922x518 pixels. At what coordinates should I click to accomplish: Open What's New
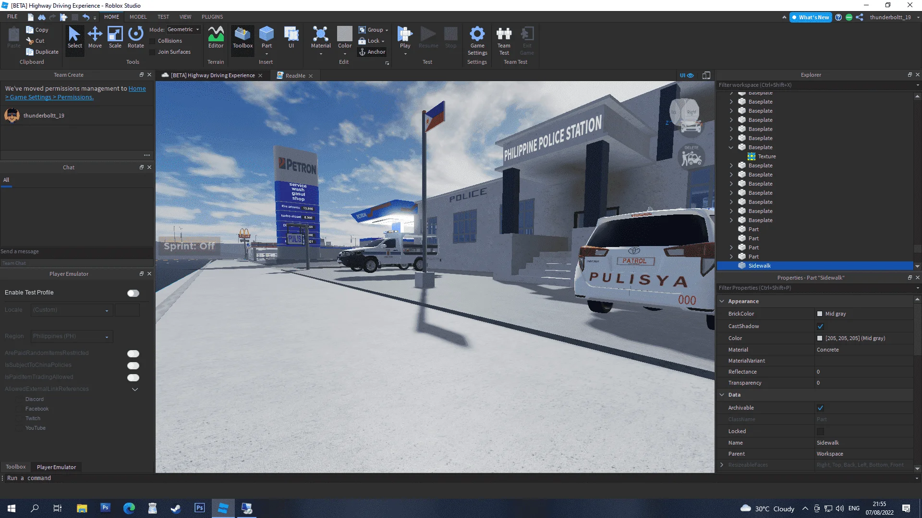click(811, 17)
